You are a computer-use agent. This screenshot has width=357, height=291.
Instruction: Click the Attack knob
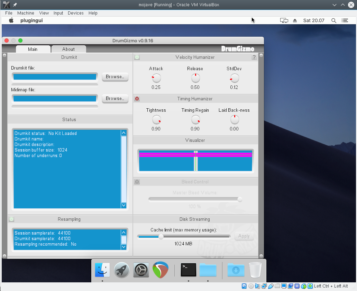[x=156, y=78]
